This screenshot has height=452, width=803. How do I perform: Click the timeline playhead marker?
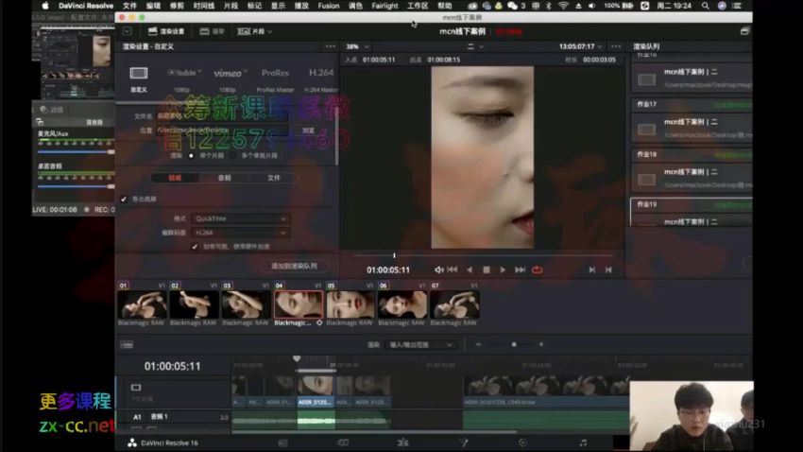click(x=297, y=359)
